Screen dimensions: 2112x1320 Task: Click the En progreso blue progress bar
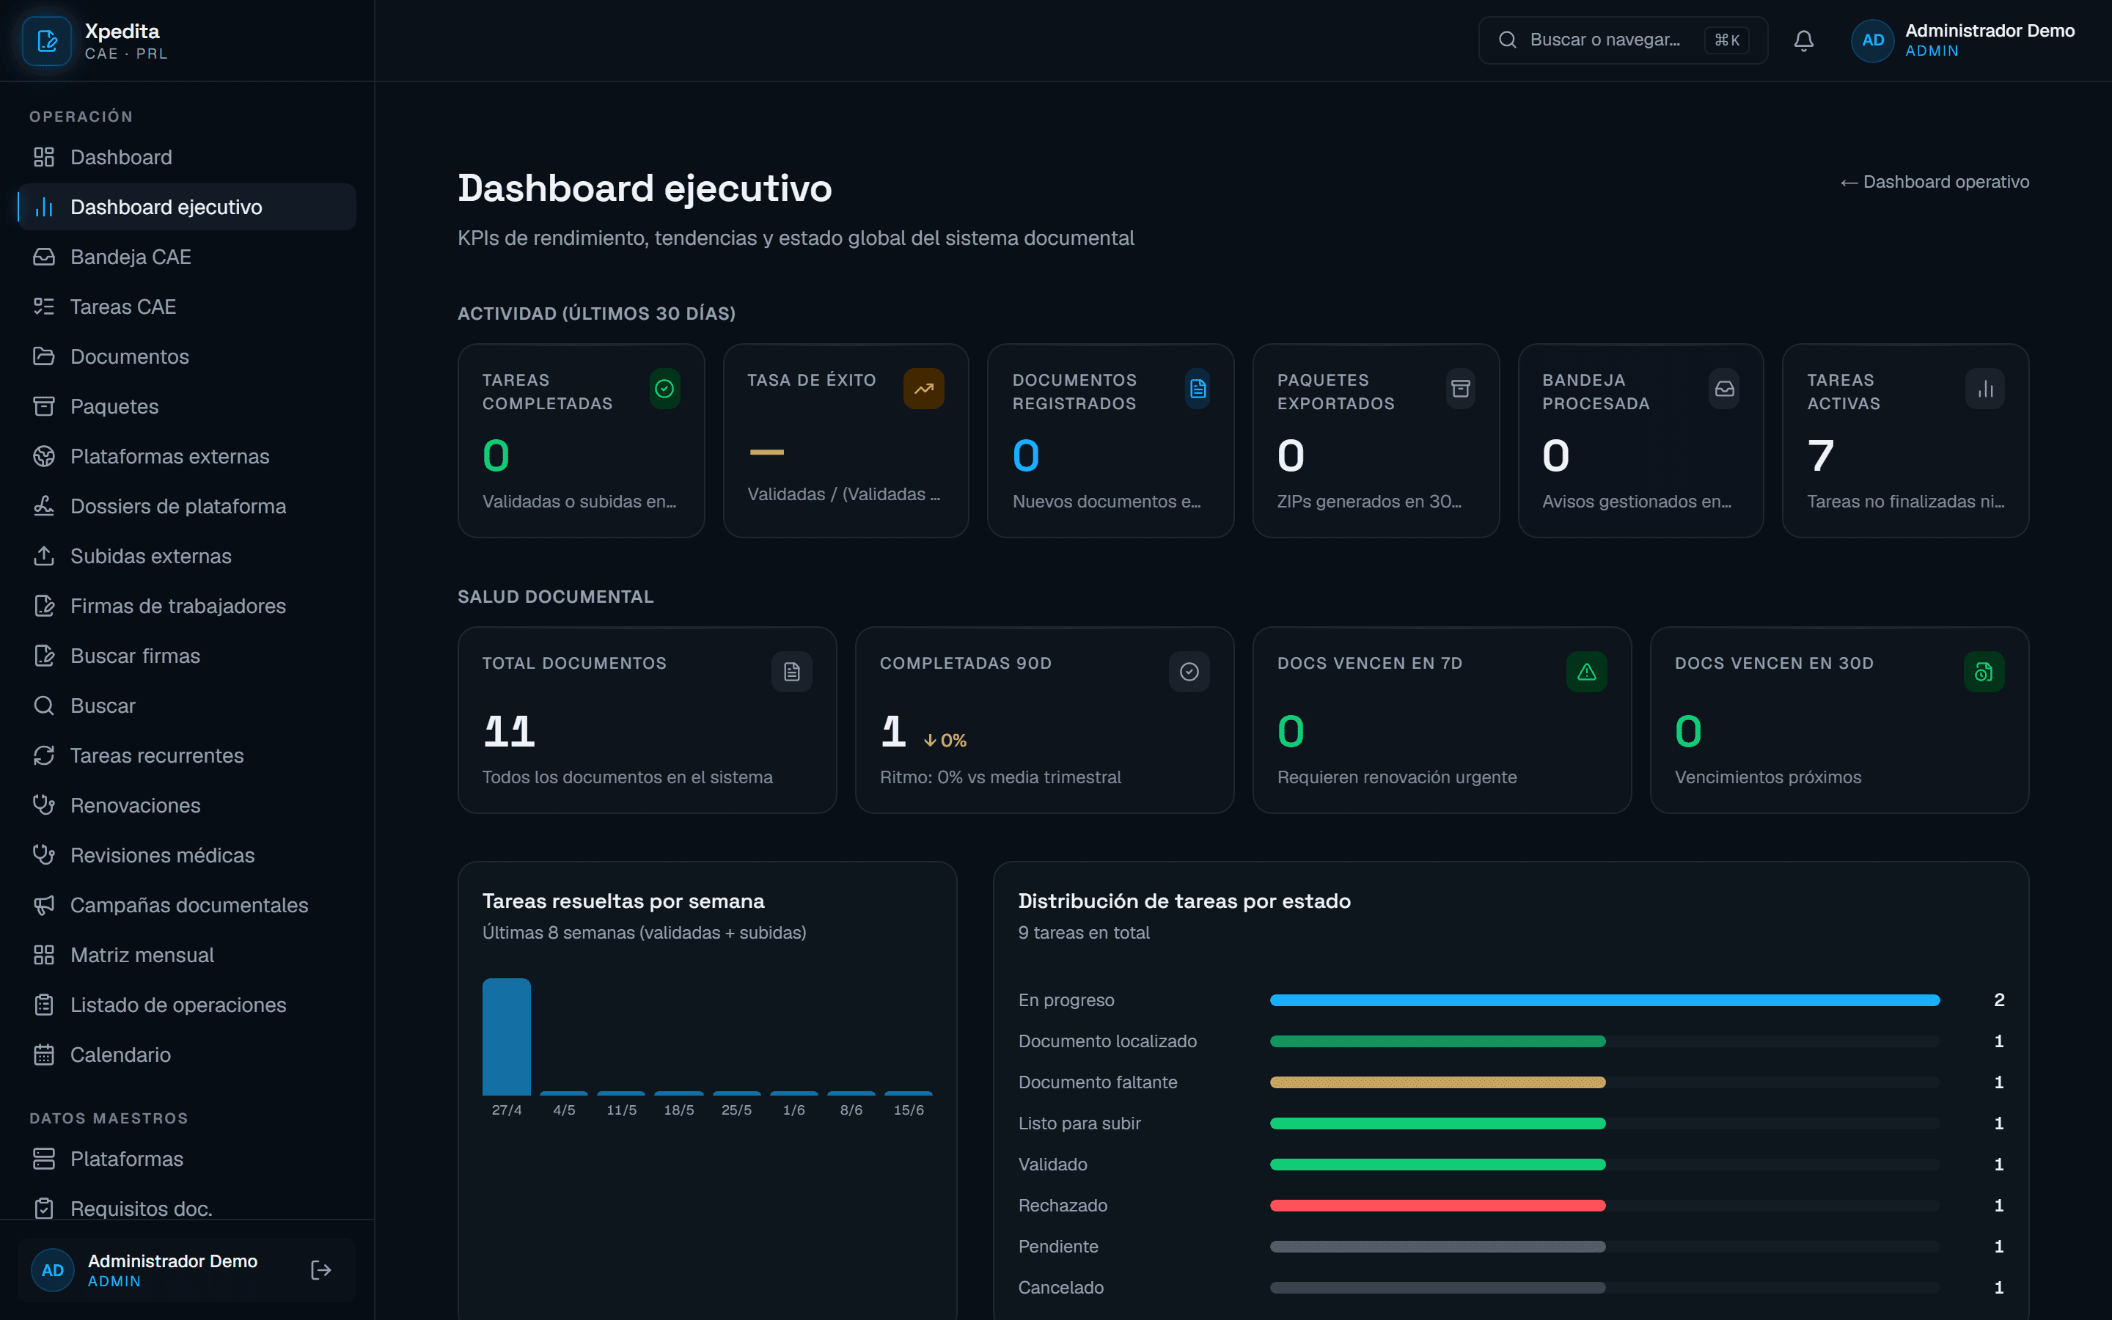1604,1000
